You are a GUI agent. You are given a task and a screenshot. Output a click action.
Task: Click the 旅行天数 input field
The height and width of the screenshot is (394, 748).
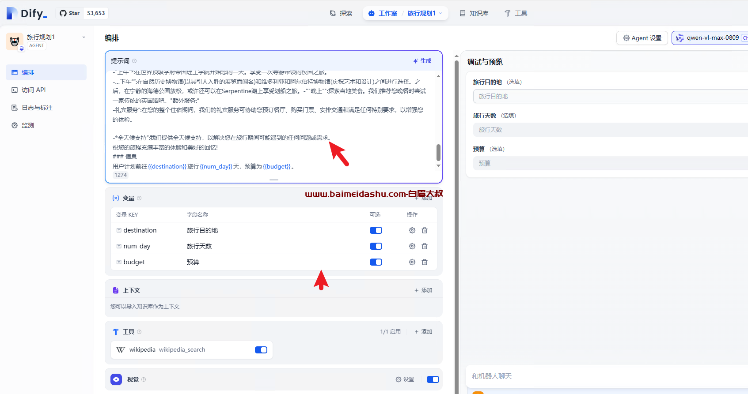coord(611,130)
